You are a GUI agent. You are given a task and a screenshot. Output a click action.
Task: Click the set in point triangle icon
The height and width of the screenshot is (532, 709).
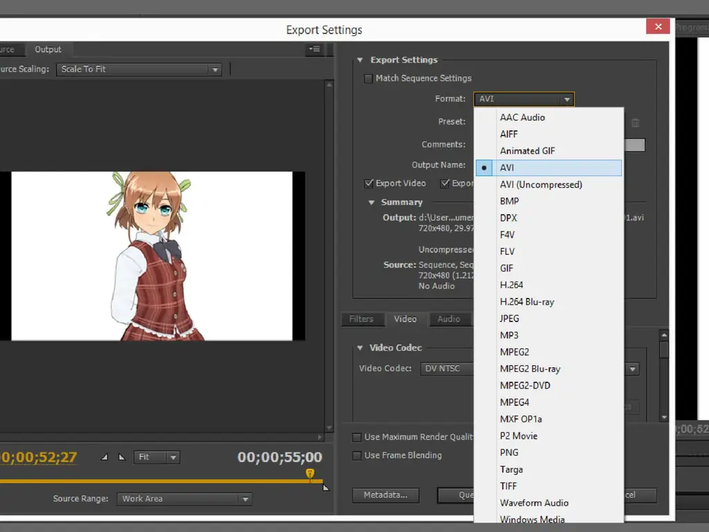click(105, 457)
